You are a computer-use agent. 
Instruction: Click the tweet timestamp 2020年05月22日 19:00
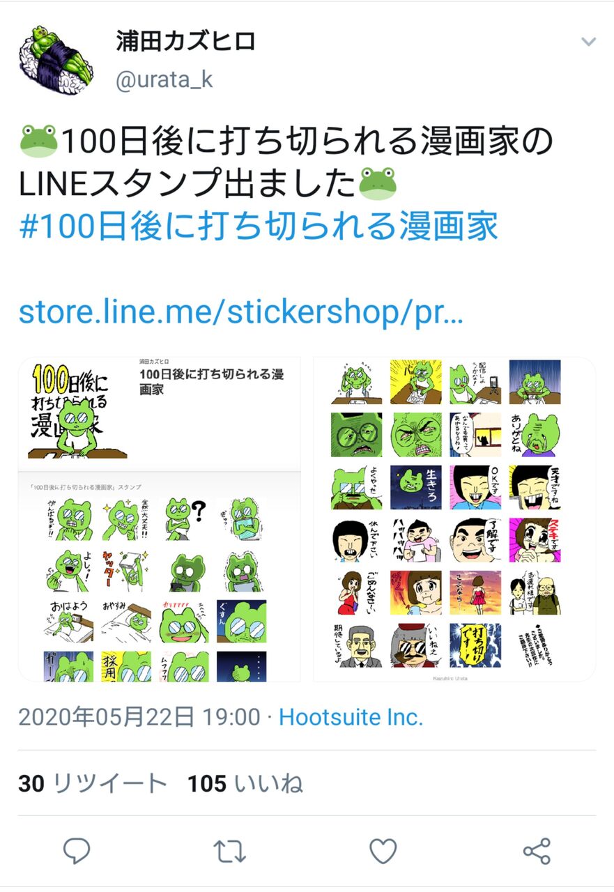(x=139, y=717)
